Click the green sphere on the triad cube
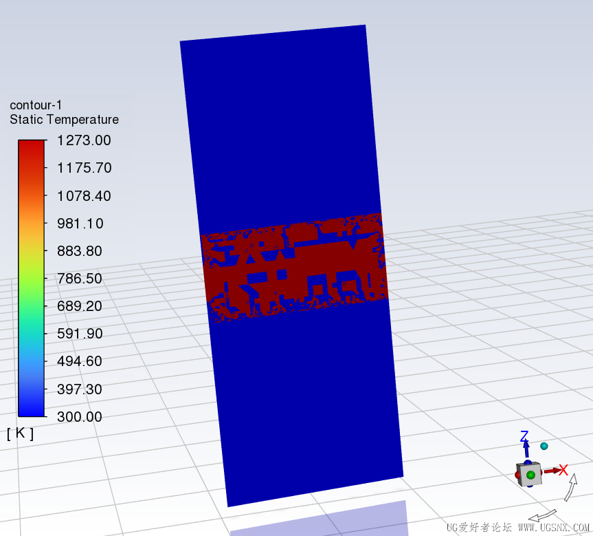Screen dimensions: 593x536 pos(530,475)
